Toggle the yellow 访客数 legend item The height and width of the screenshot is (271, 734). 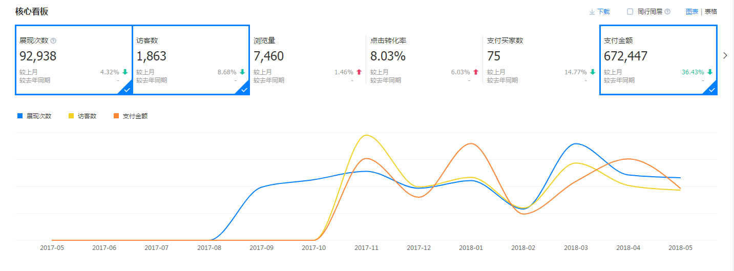tap(82, 116)
